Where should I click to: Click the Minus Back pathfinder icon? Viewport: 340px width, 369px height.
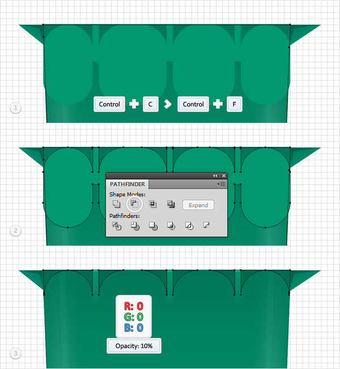206,225
